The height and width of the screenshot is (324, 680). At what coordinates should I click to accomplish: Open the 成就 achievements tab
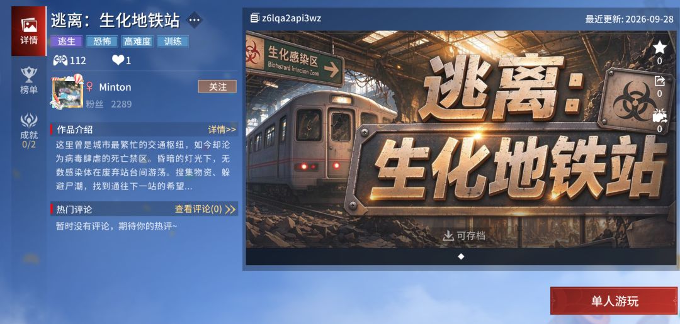(28, 131)
